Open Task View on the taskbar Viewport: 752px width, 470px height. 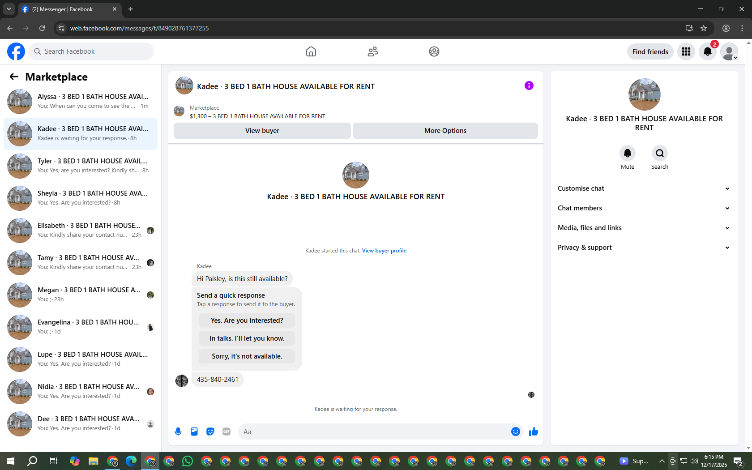[x=53, y=461]
